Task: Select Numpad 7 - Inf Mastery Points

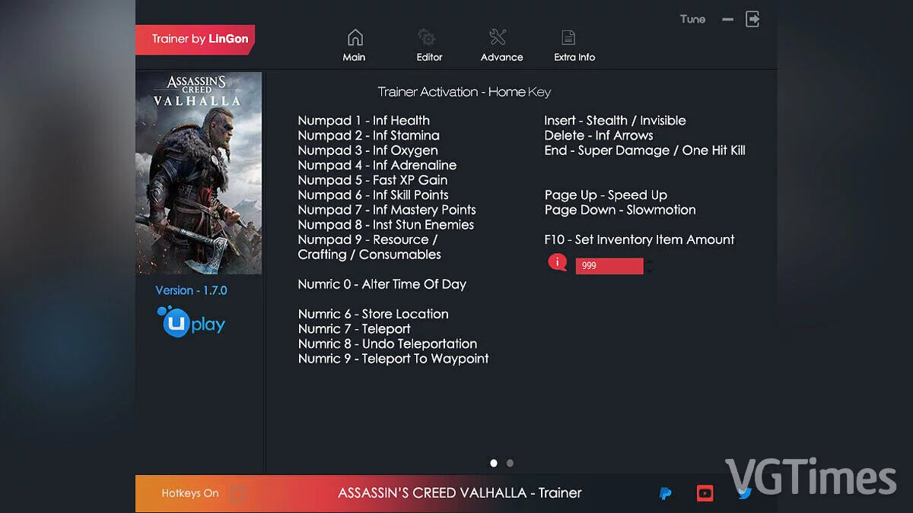Action: [387, 210]
